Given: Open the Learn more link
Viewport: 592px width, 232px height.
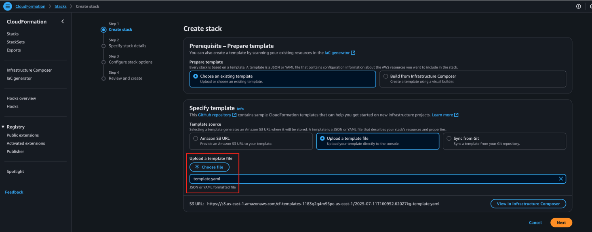Looking at the screenshot, I should pyautogui.click(x=442, y=115).
